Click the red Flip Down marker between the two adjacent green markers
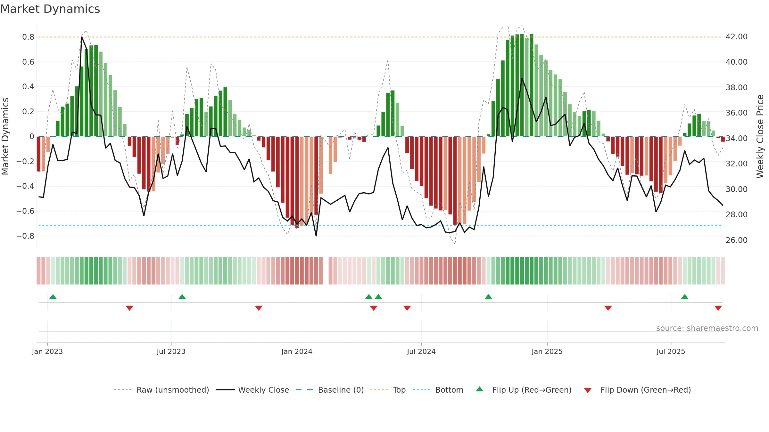This screenshot has height=432, width=769. 374,308
